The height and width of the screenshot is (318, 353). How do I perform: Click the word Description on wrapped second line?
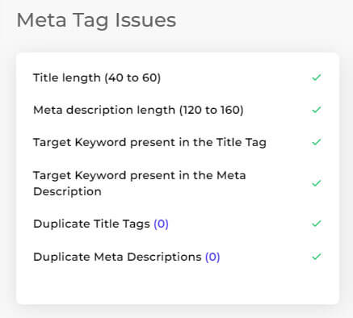[67, 191]
